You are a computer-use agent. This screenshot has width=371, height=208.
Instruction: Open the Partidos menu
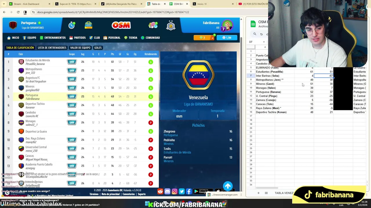click(78, 38)
